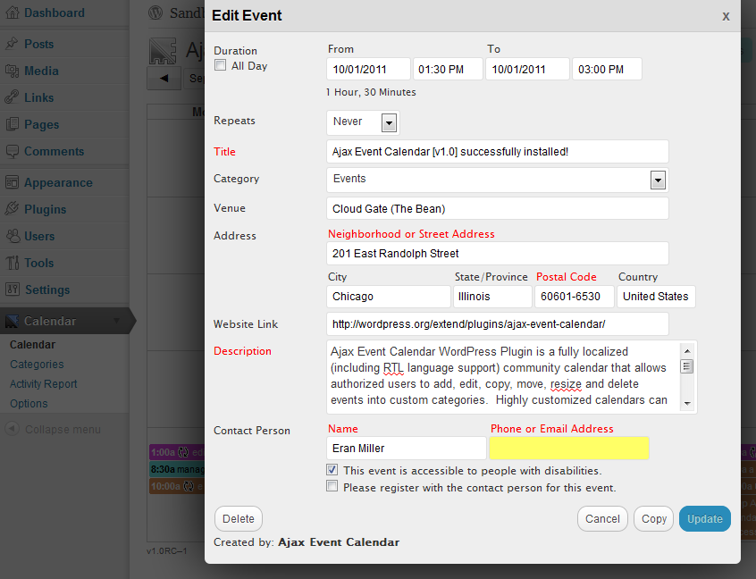Screen dimensions: 756x579
Task: Open the Links menu
Action: (x=39, y=97)
